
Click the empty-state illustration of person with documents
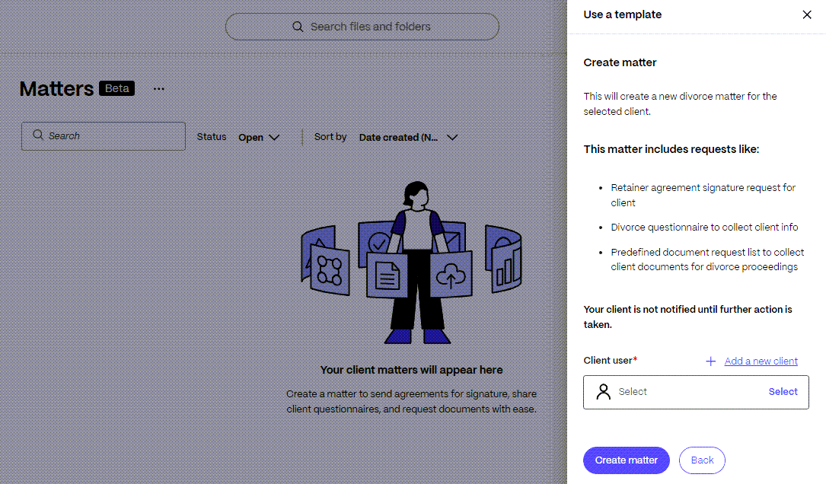click(411, 263)
